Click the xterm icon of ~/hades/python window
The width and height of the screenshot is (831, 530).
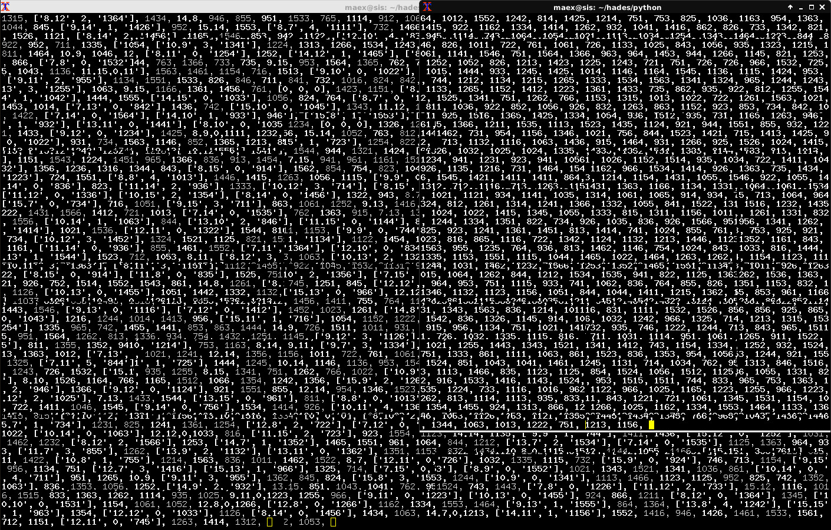427,7
